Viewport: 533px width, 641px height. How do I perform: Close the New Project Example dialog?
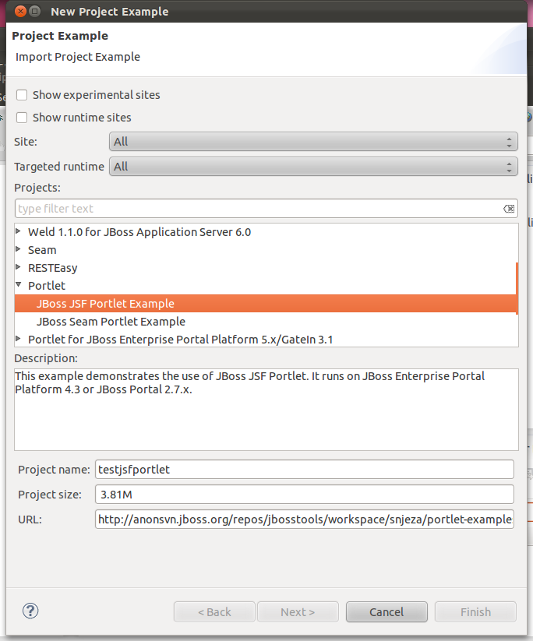20,12
